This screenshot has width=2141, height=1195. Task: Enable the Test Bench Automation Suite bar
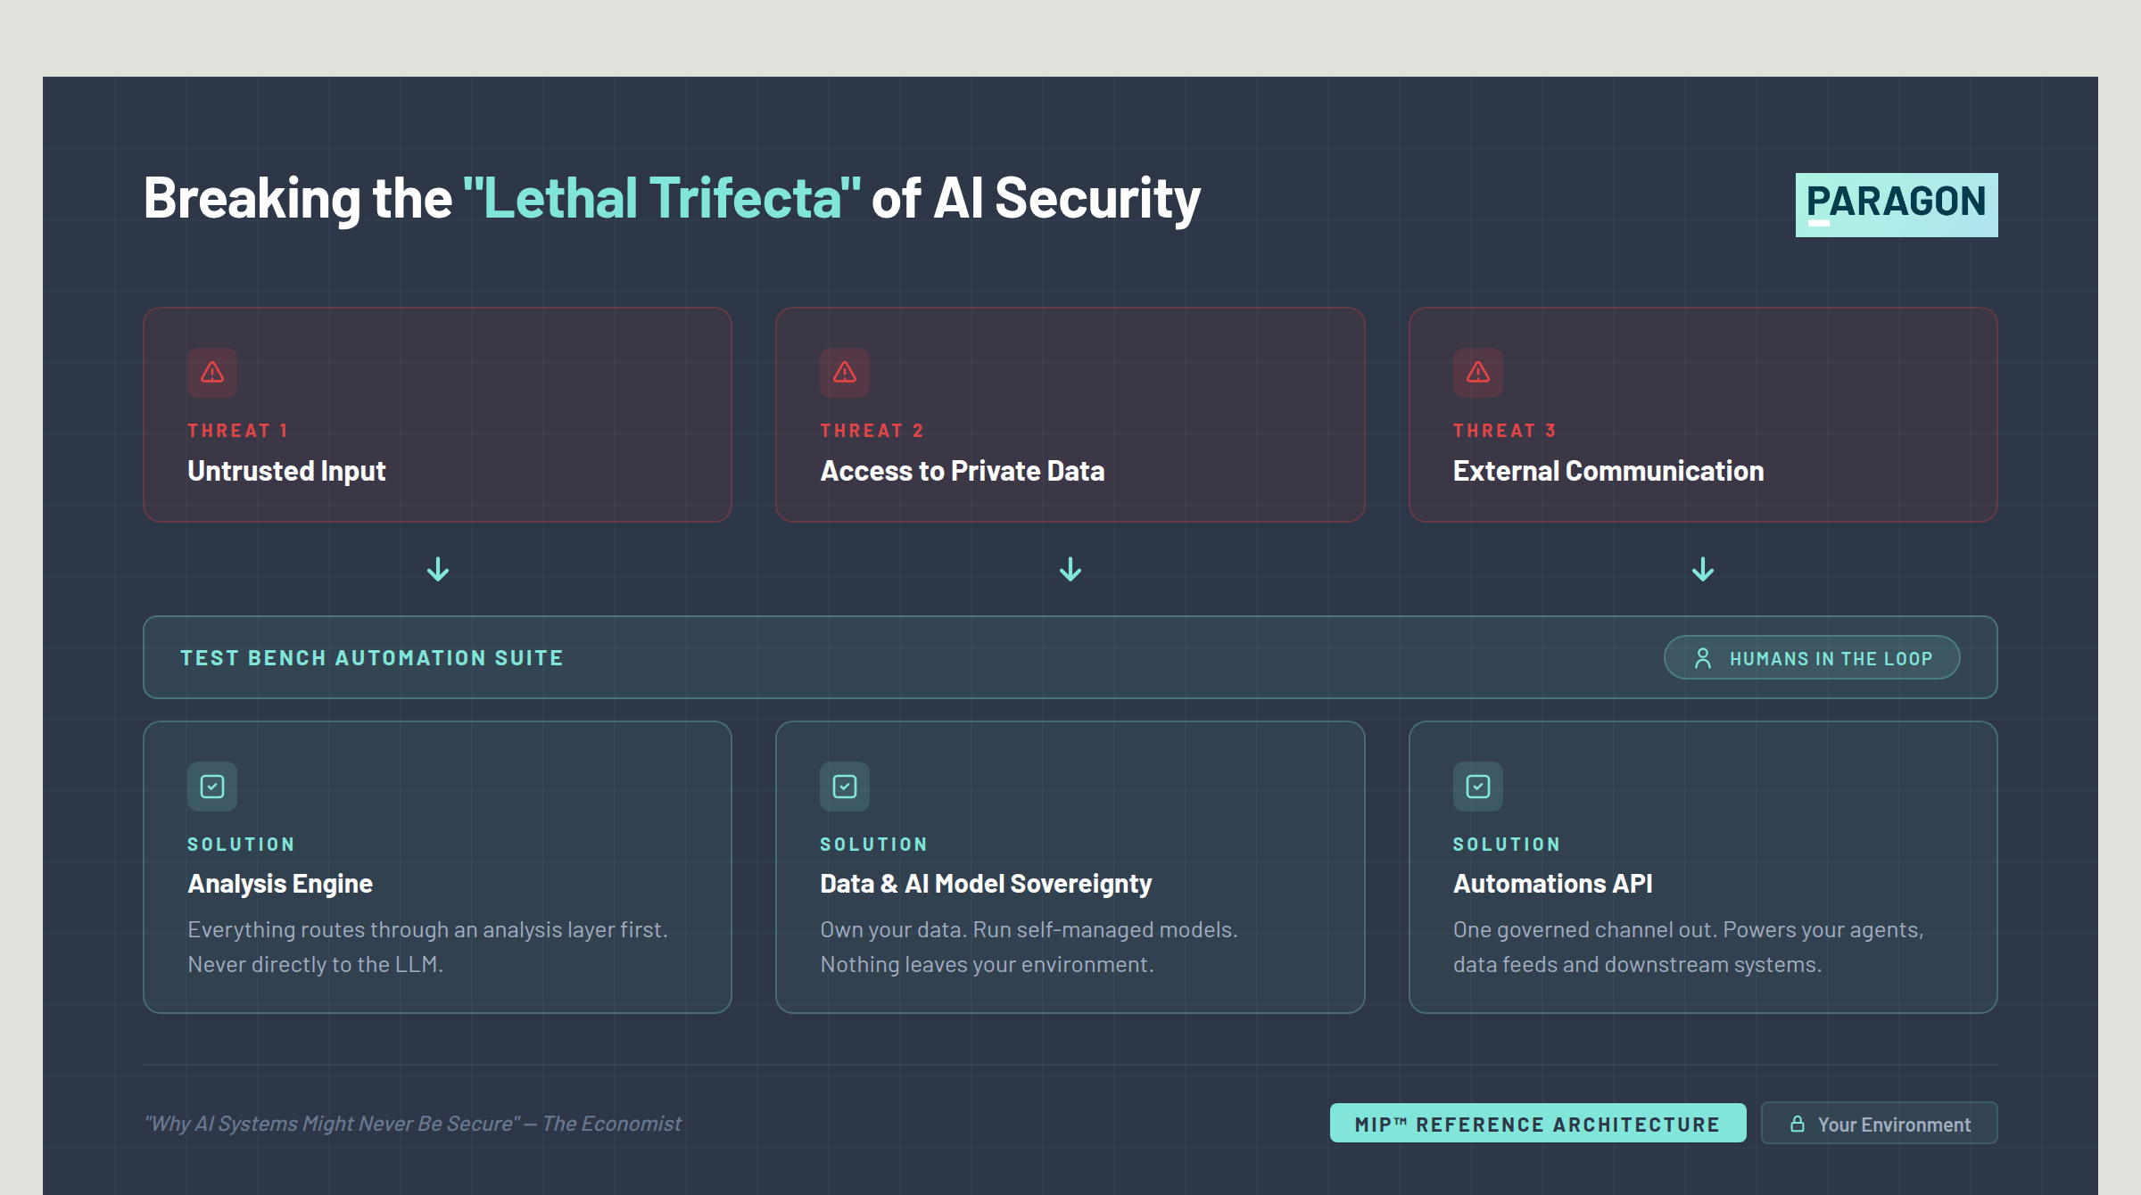tap(1070, 657)
